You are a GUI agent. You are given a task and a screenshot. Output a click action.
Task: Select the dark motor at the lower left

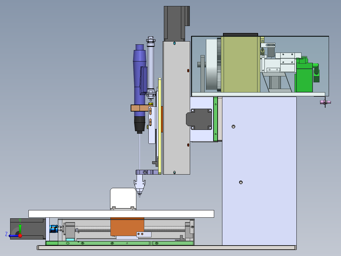(x=28, y=229)
